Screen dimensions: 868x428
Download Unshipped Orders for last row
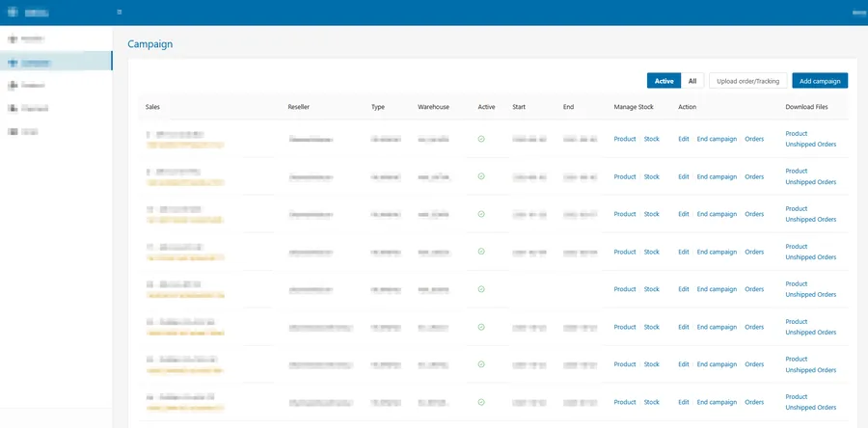810,408
